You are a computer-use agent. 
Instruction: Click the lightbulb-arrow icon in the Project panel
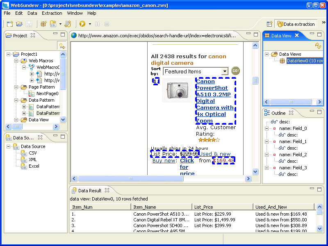pos(62,46)
